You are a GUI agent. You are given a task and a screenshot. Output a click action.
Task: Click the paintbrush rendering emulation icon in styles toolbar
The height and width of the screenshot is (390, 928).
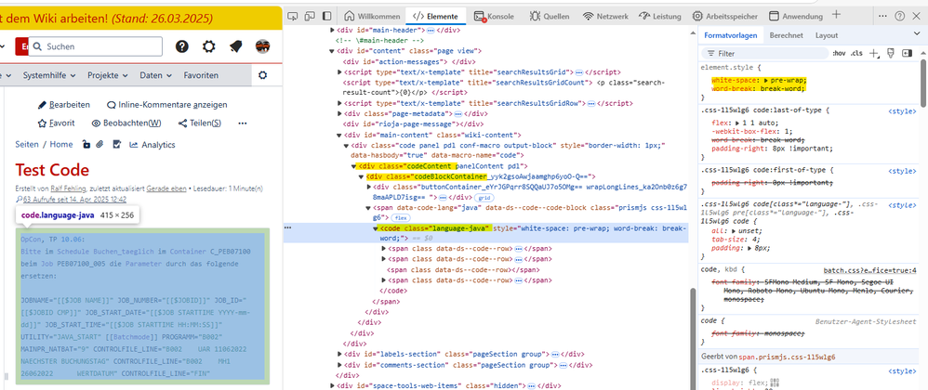point(891,53)
